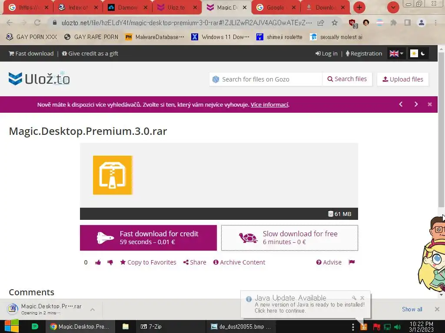The image size is (445, 333).
Task: Switch to dark theme moon toggle
Action: [423, 53]
